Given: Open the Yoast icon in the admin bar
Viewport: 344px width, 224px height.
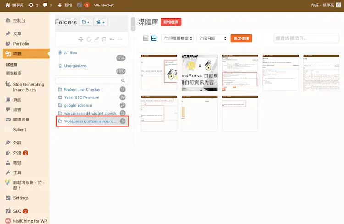Looking at the screenshot, I should click(79, 5).
